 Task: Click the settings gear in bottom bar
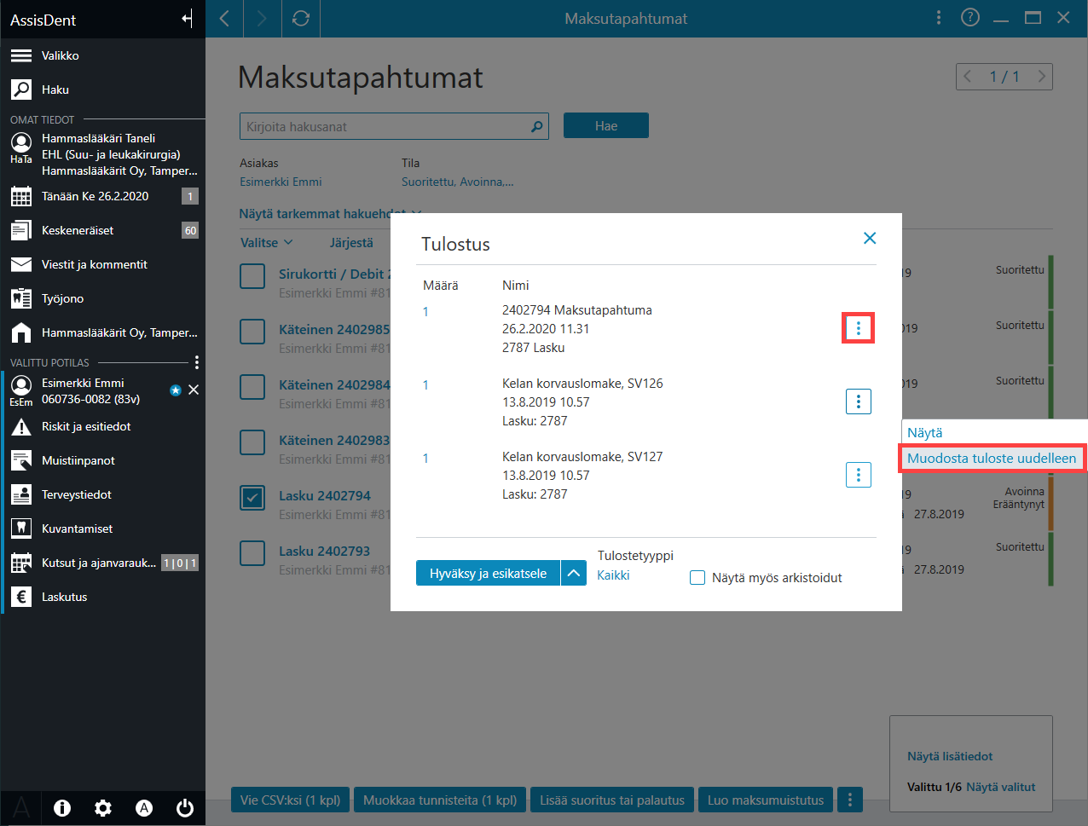103,808
